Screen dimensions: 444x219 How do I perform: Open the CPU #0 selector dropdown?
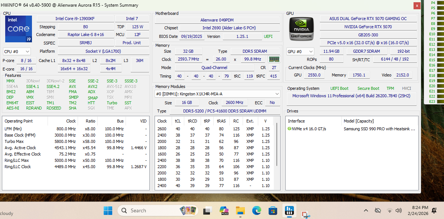pyautogui.click(x=17, y=52)
